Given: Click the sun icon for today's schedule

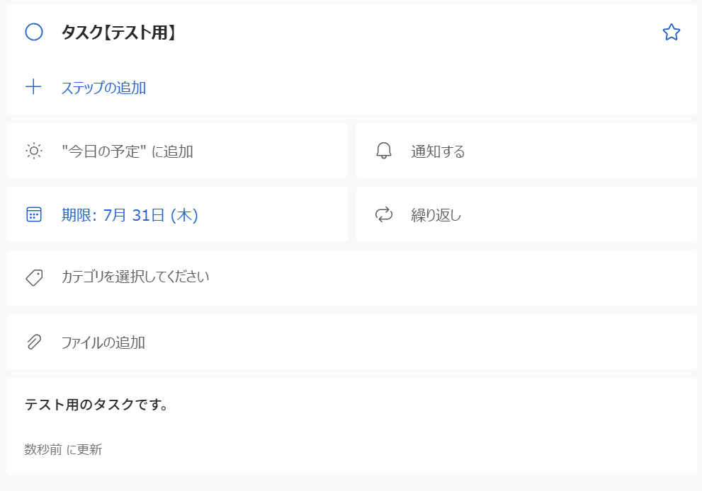Looking at the screenshot, I should tap(33, 151).
